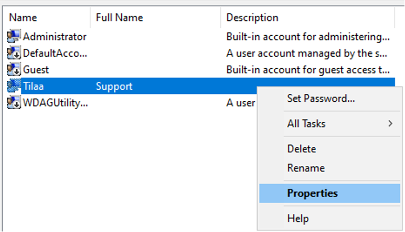Image resolution: width=405 pixels, height=232 pixels.
Task: Click the DefaultAccount user icon
Action: click(x=14, y=52)
